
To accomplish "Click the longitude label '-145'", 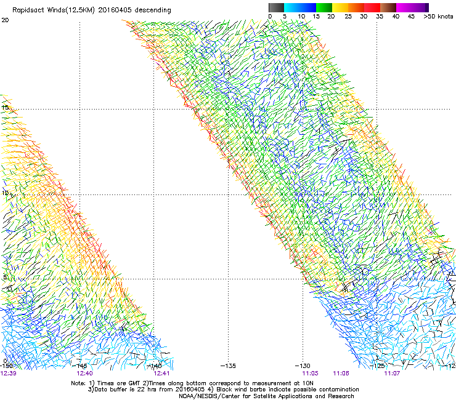I will (79, 366).
